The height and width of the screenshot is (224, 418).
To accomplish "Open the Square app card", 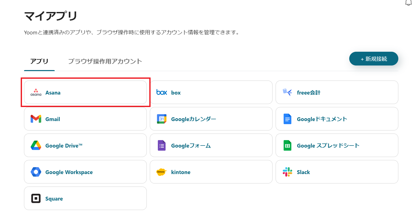I will point(85,198).
